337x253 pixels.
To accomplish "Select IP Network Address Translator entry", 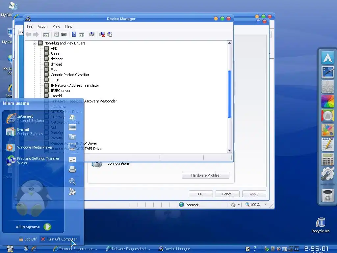I will tap(75, 85).
